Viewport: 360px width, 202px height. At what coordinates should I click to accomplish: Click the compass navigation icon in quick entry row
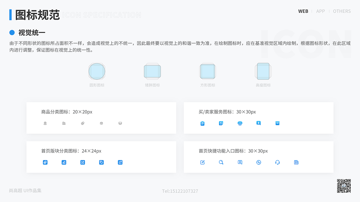(x=258, y=162)
